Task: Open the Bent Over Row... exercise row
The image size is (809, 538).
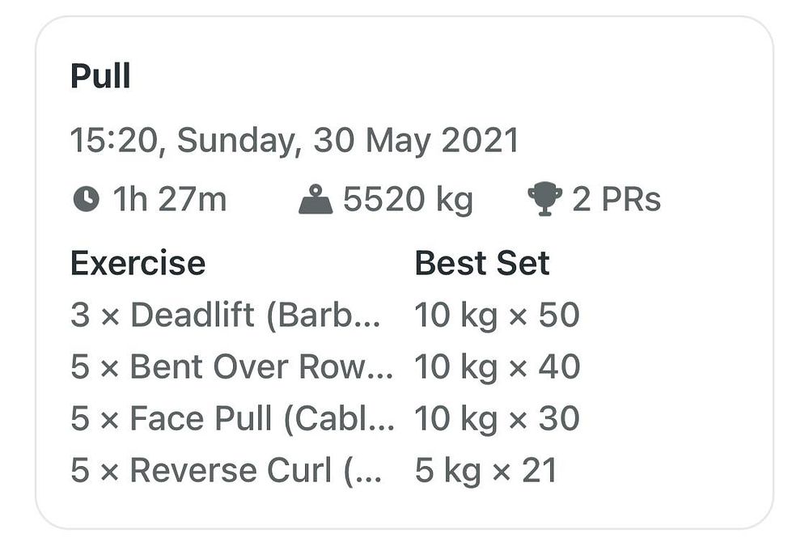Action: [231, 366]
